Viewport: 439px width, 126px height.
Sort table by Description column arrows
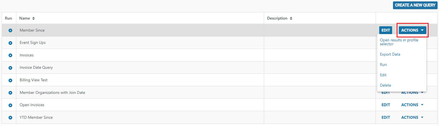pos(291,18)
